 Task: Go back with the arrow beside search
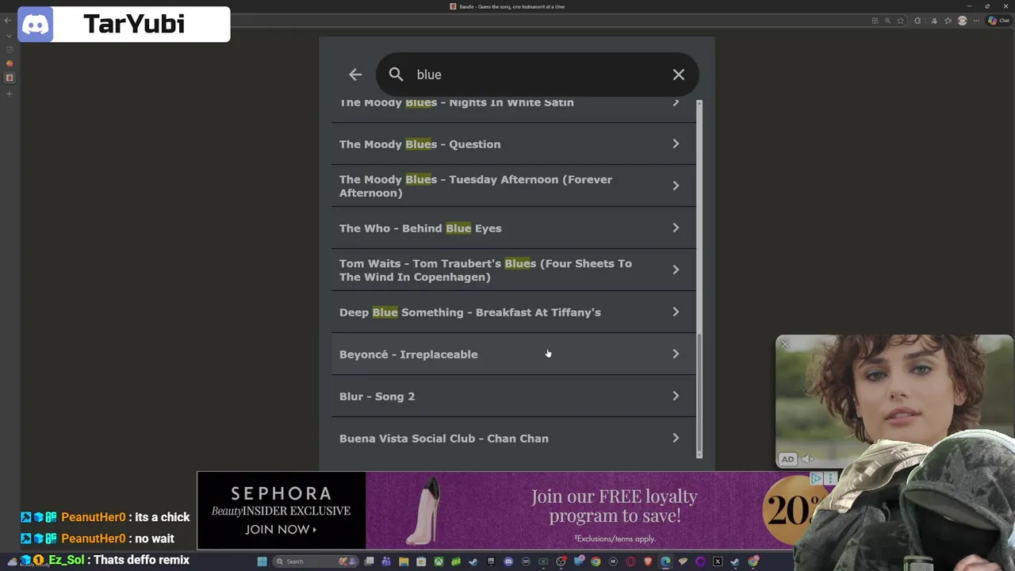355,75
